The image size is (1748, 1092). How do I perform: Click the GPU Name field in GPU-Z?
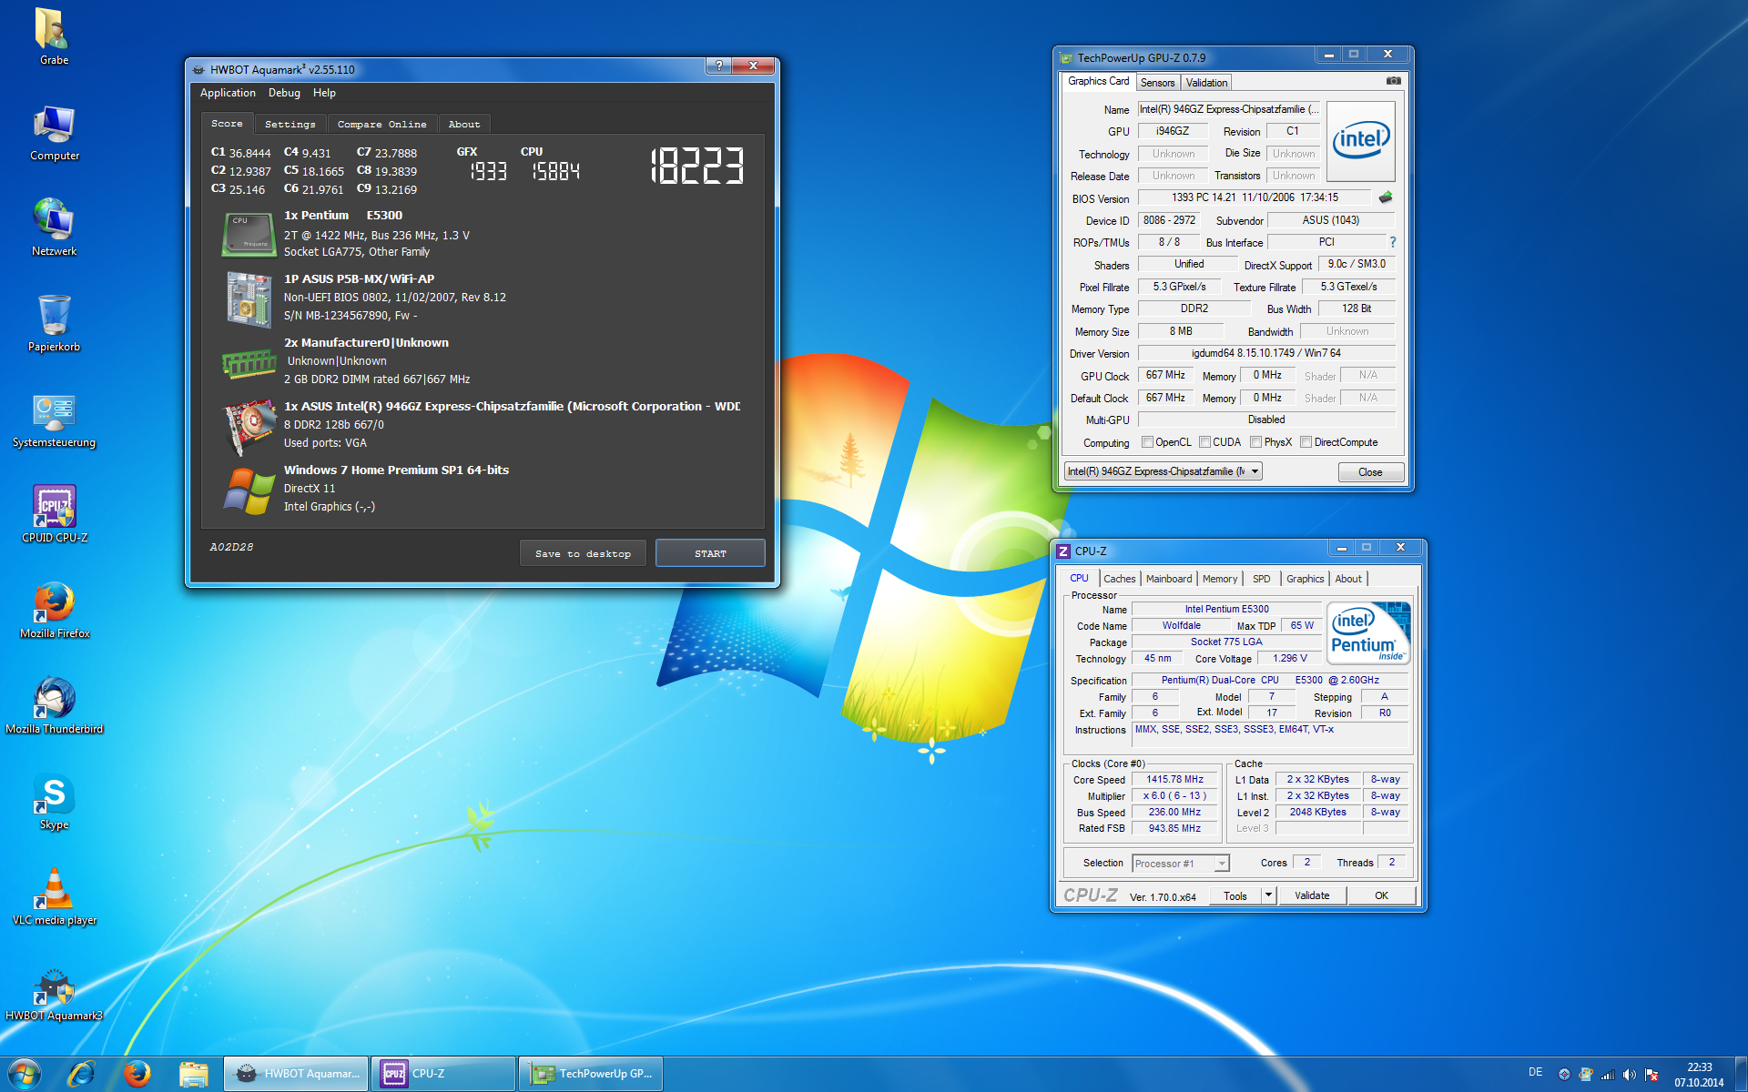1229,109
